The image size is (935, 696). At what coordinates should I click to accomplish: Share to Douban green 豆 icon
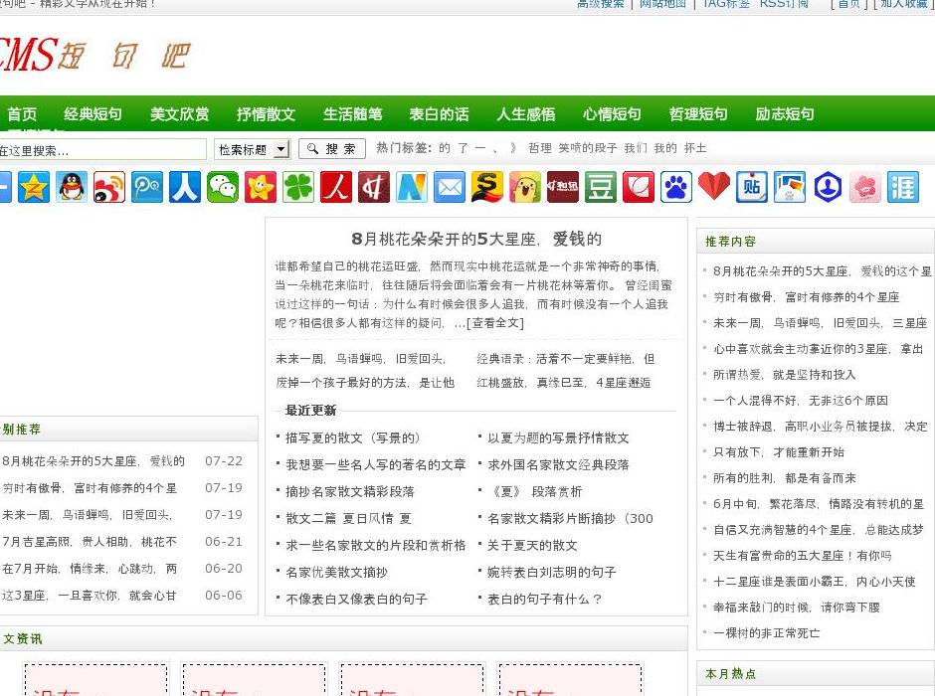click(601, 187)
